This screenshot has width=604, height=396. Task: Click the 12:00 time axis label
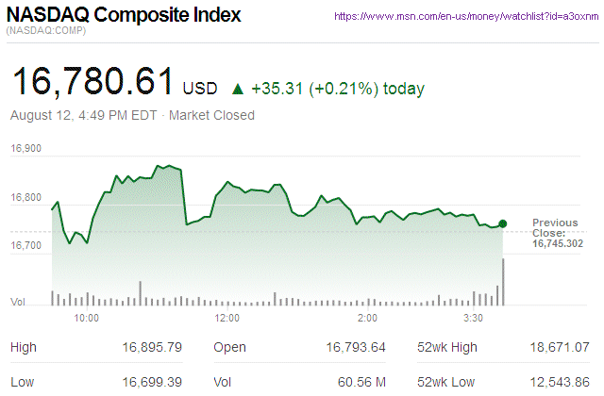pyautogui.click(x=227, y=318)
